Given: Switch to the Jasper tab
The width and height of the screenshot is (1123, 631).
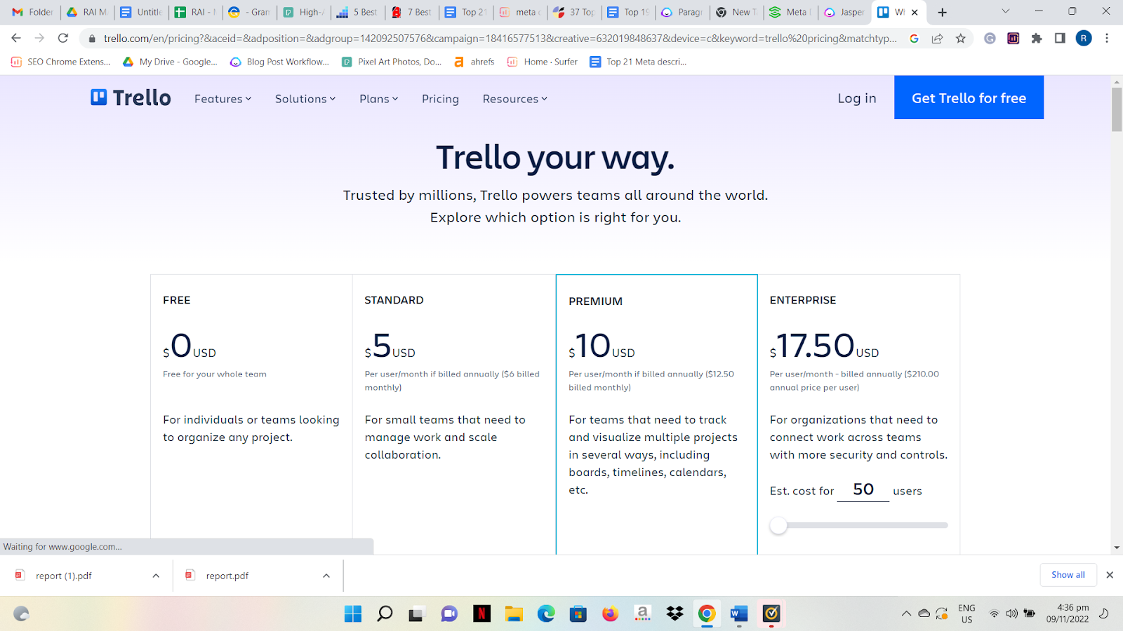Looking at the screenshot, I should 844,12.
